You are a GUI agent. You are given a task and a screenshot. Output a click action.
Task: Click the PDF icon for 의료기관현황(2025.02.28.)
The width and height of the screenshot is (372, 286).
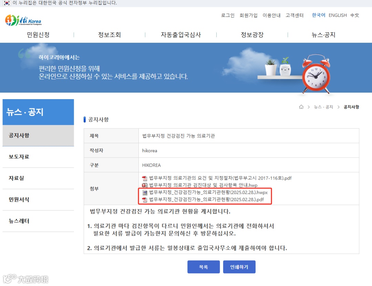point(145,200)
